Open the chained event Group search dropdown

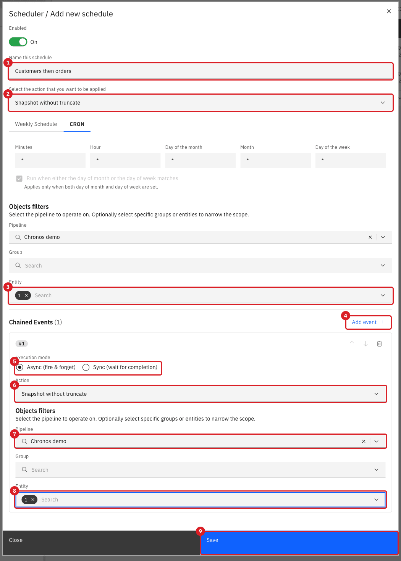pos(200,470)
